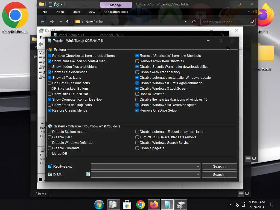This screenshot has width=280, height=210.
Task: Click the address bar New folder path
Action: click(x=94, y=22)
